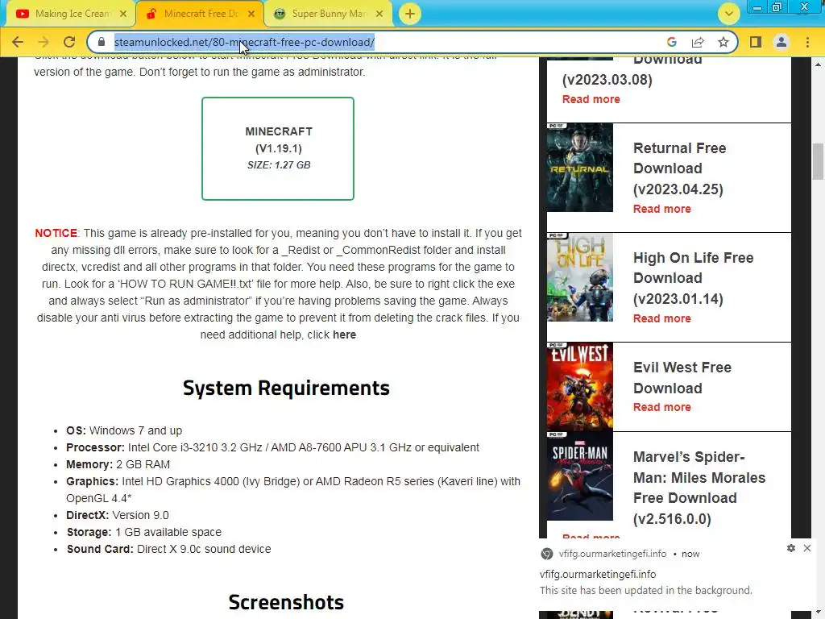This screenshot has width=825, height=619.
Task: Bookmark this page with the star icon
Action: pos(723,42)
